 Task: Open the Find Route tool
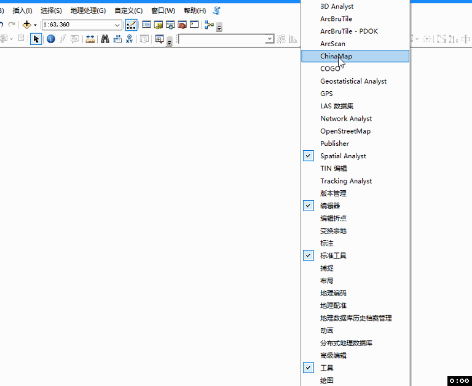(117, 39)
